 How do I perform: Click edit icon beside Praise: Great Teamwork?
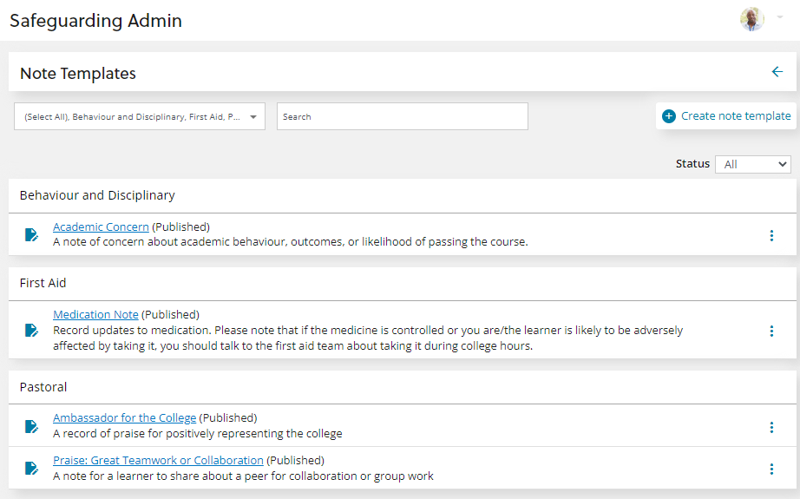(31, 469)
